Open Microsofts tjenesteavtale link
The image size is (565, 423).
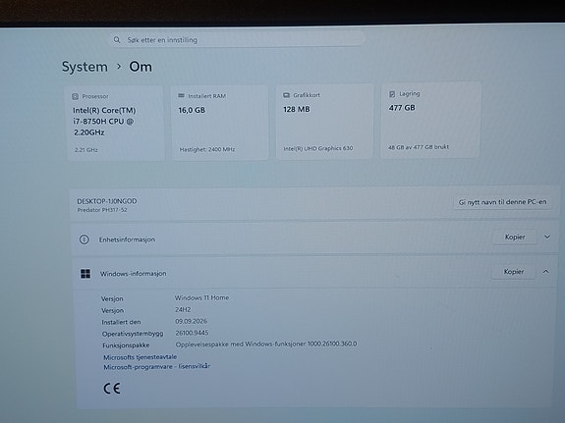(x=141, y=357)
